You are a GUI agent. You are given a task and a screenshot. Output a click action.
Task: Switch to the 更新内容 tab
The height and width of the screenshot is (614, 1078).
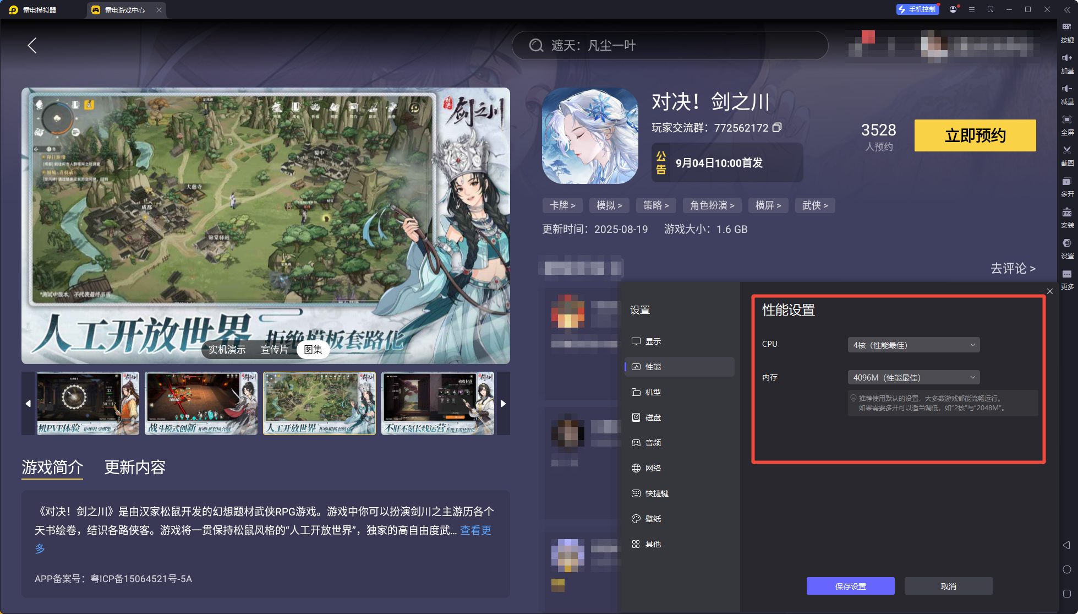click(x=135, y=468)
